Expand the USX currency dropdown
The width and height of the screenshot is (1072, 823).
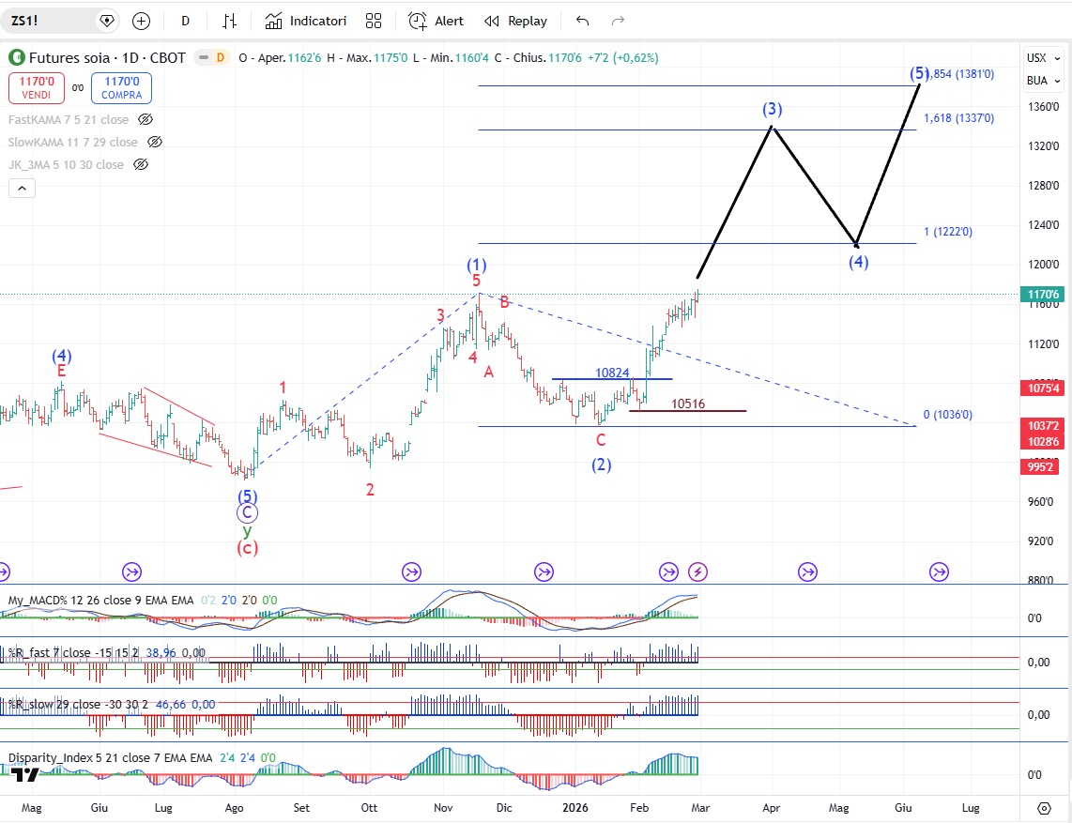[1042, 57]
